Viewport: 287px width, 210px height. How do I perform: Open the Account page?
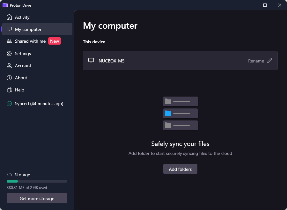coord(37,66)
